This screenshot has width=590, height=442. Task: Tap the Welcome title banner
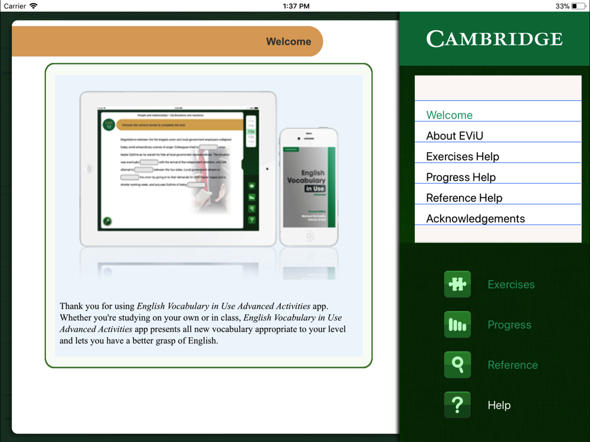(168, 41)
